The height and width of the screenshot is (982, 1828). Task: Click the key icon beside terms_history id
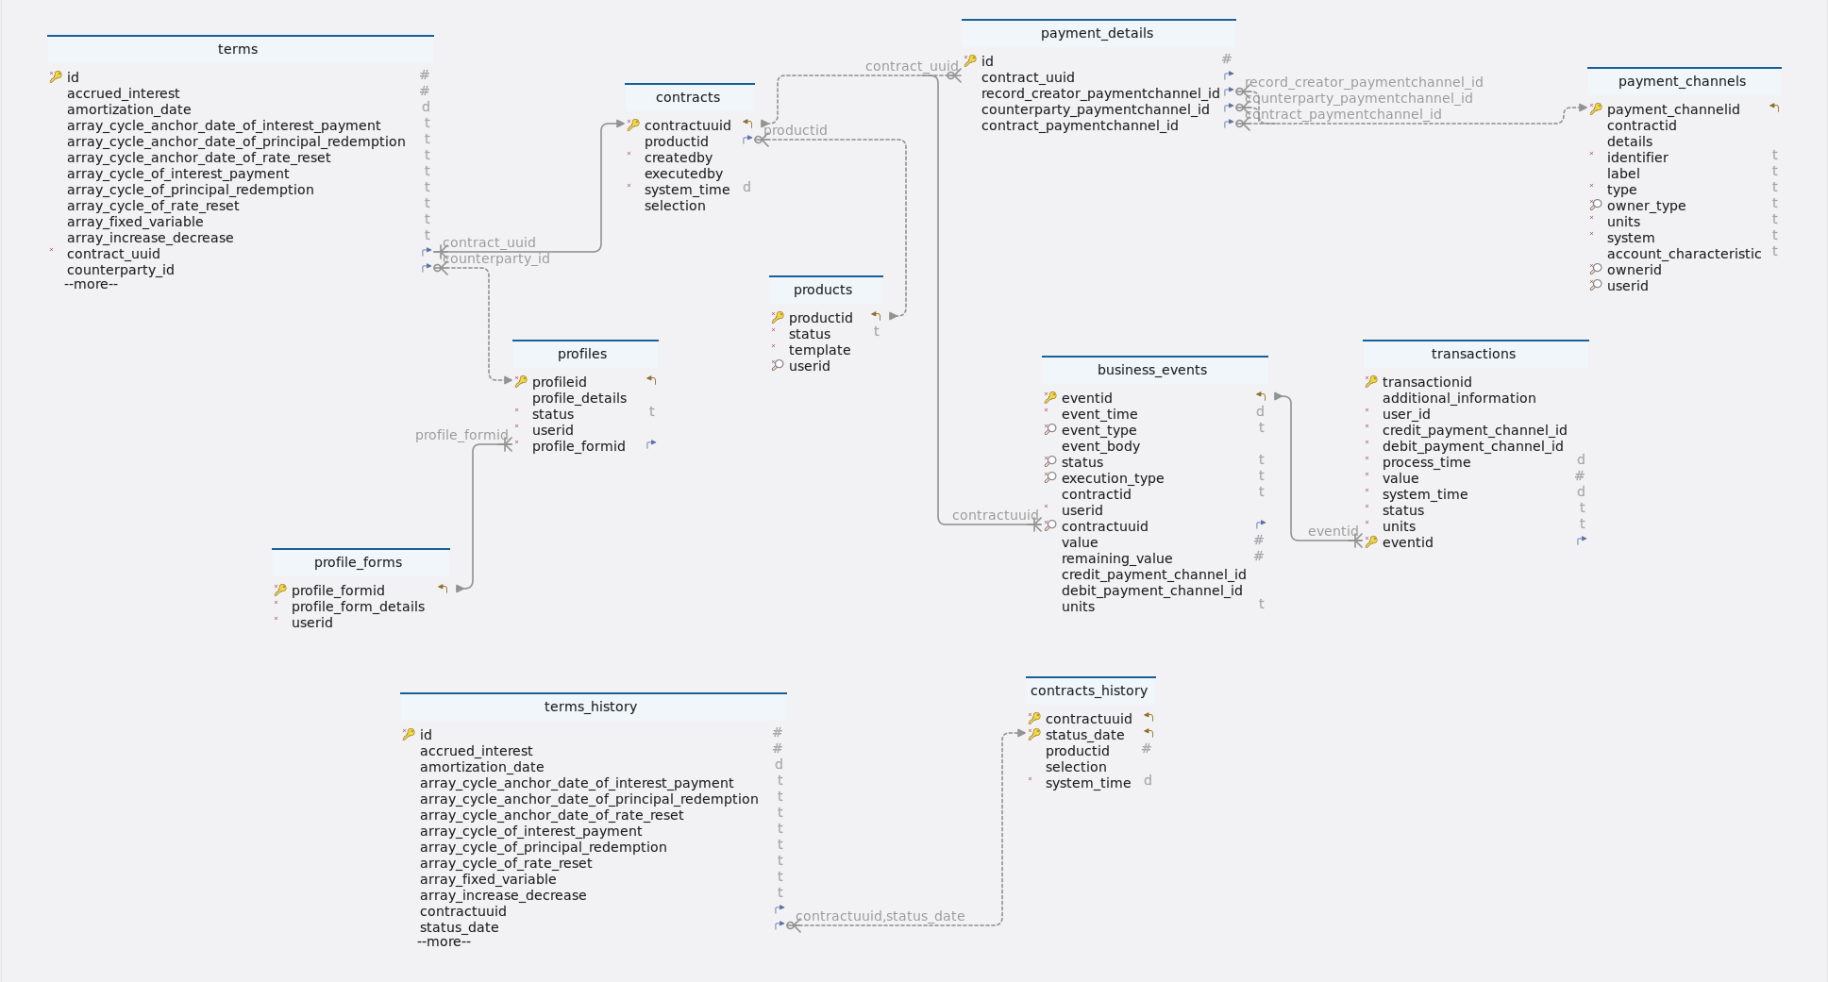click(x=409, y=735)
